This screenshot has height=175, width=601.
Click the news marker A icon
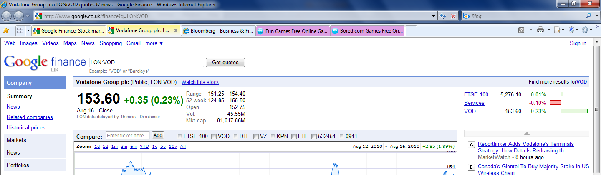click(x=472, y=145)
